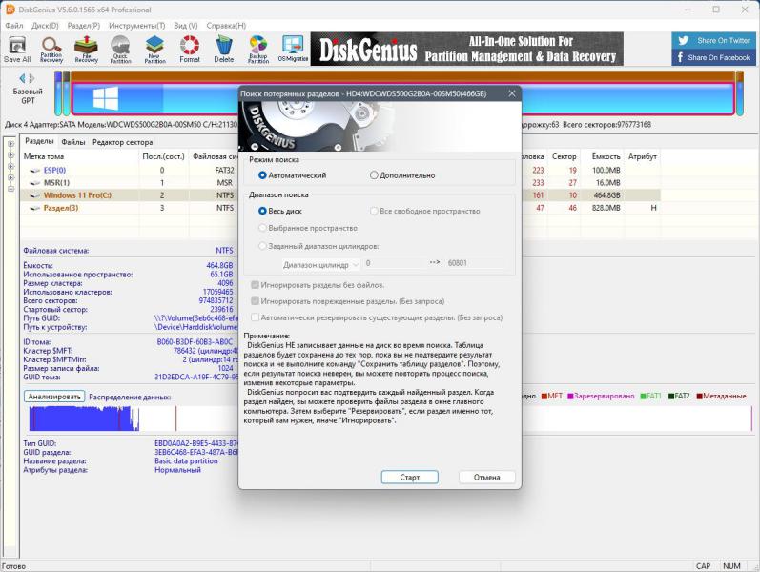This screenshot has height=572, width=760.
Task: Click the FAT2 dark green legend swatch
Action: pyautogui.click(x=671, y=396)
